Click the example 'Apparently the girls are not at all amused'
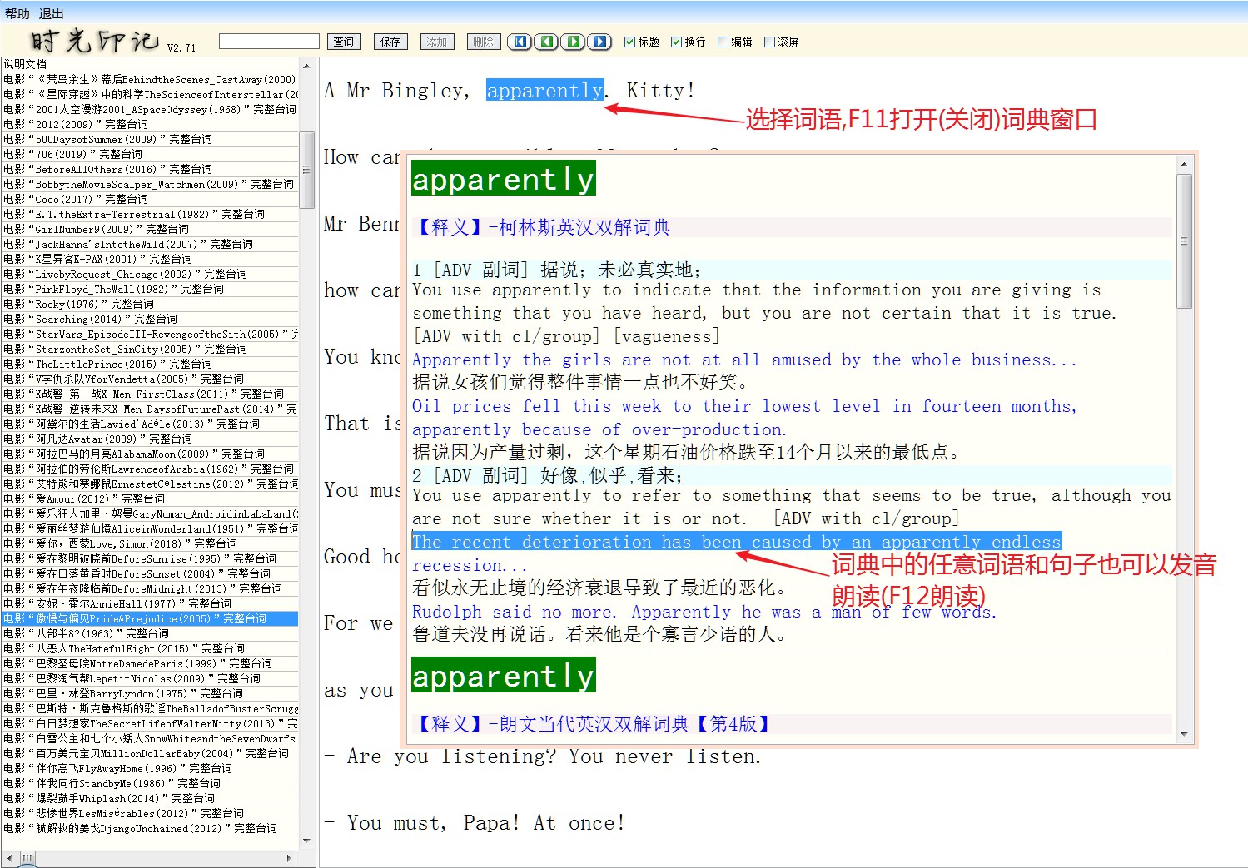The width and height of the screenshot is (1248, 868). [744, 360]
